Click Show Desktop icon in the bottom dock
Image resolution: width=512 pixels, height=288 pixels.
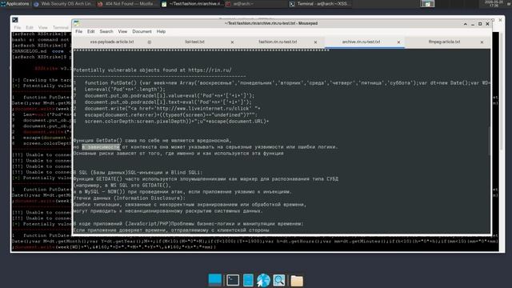click(x=215, y=280)
